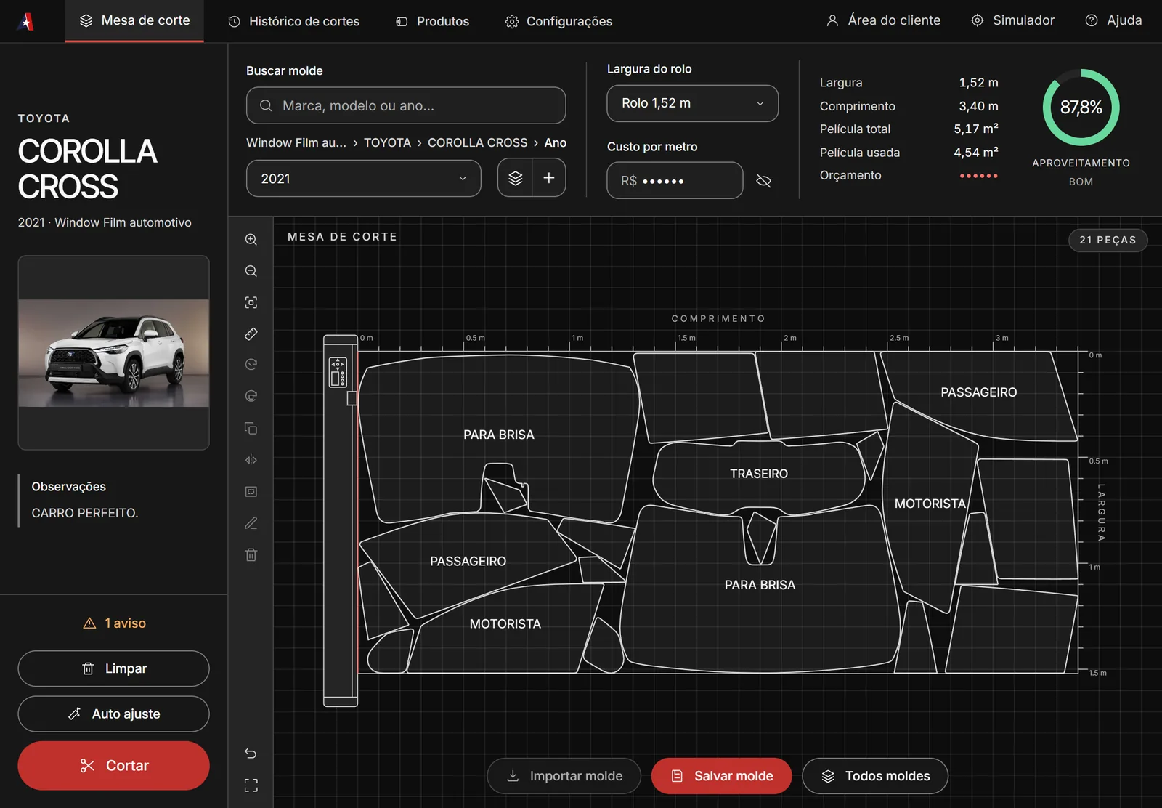Toggle fullscreen with the expand icon
Image resolution: width=1162 pixels, height=808 pixels.
(x=251, y=785)
